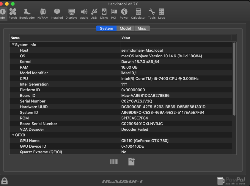This screenshot has height=186, width=250.
Task: Collapse the System Info group
Action: 13,45
